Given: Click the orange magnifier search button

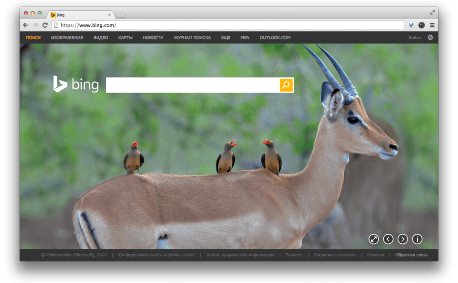Looking at the screenshot, I should (286, 85).
